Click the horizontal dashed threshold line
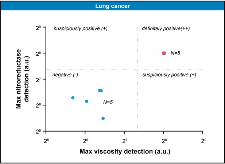 (125, 70)
